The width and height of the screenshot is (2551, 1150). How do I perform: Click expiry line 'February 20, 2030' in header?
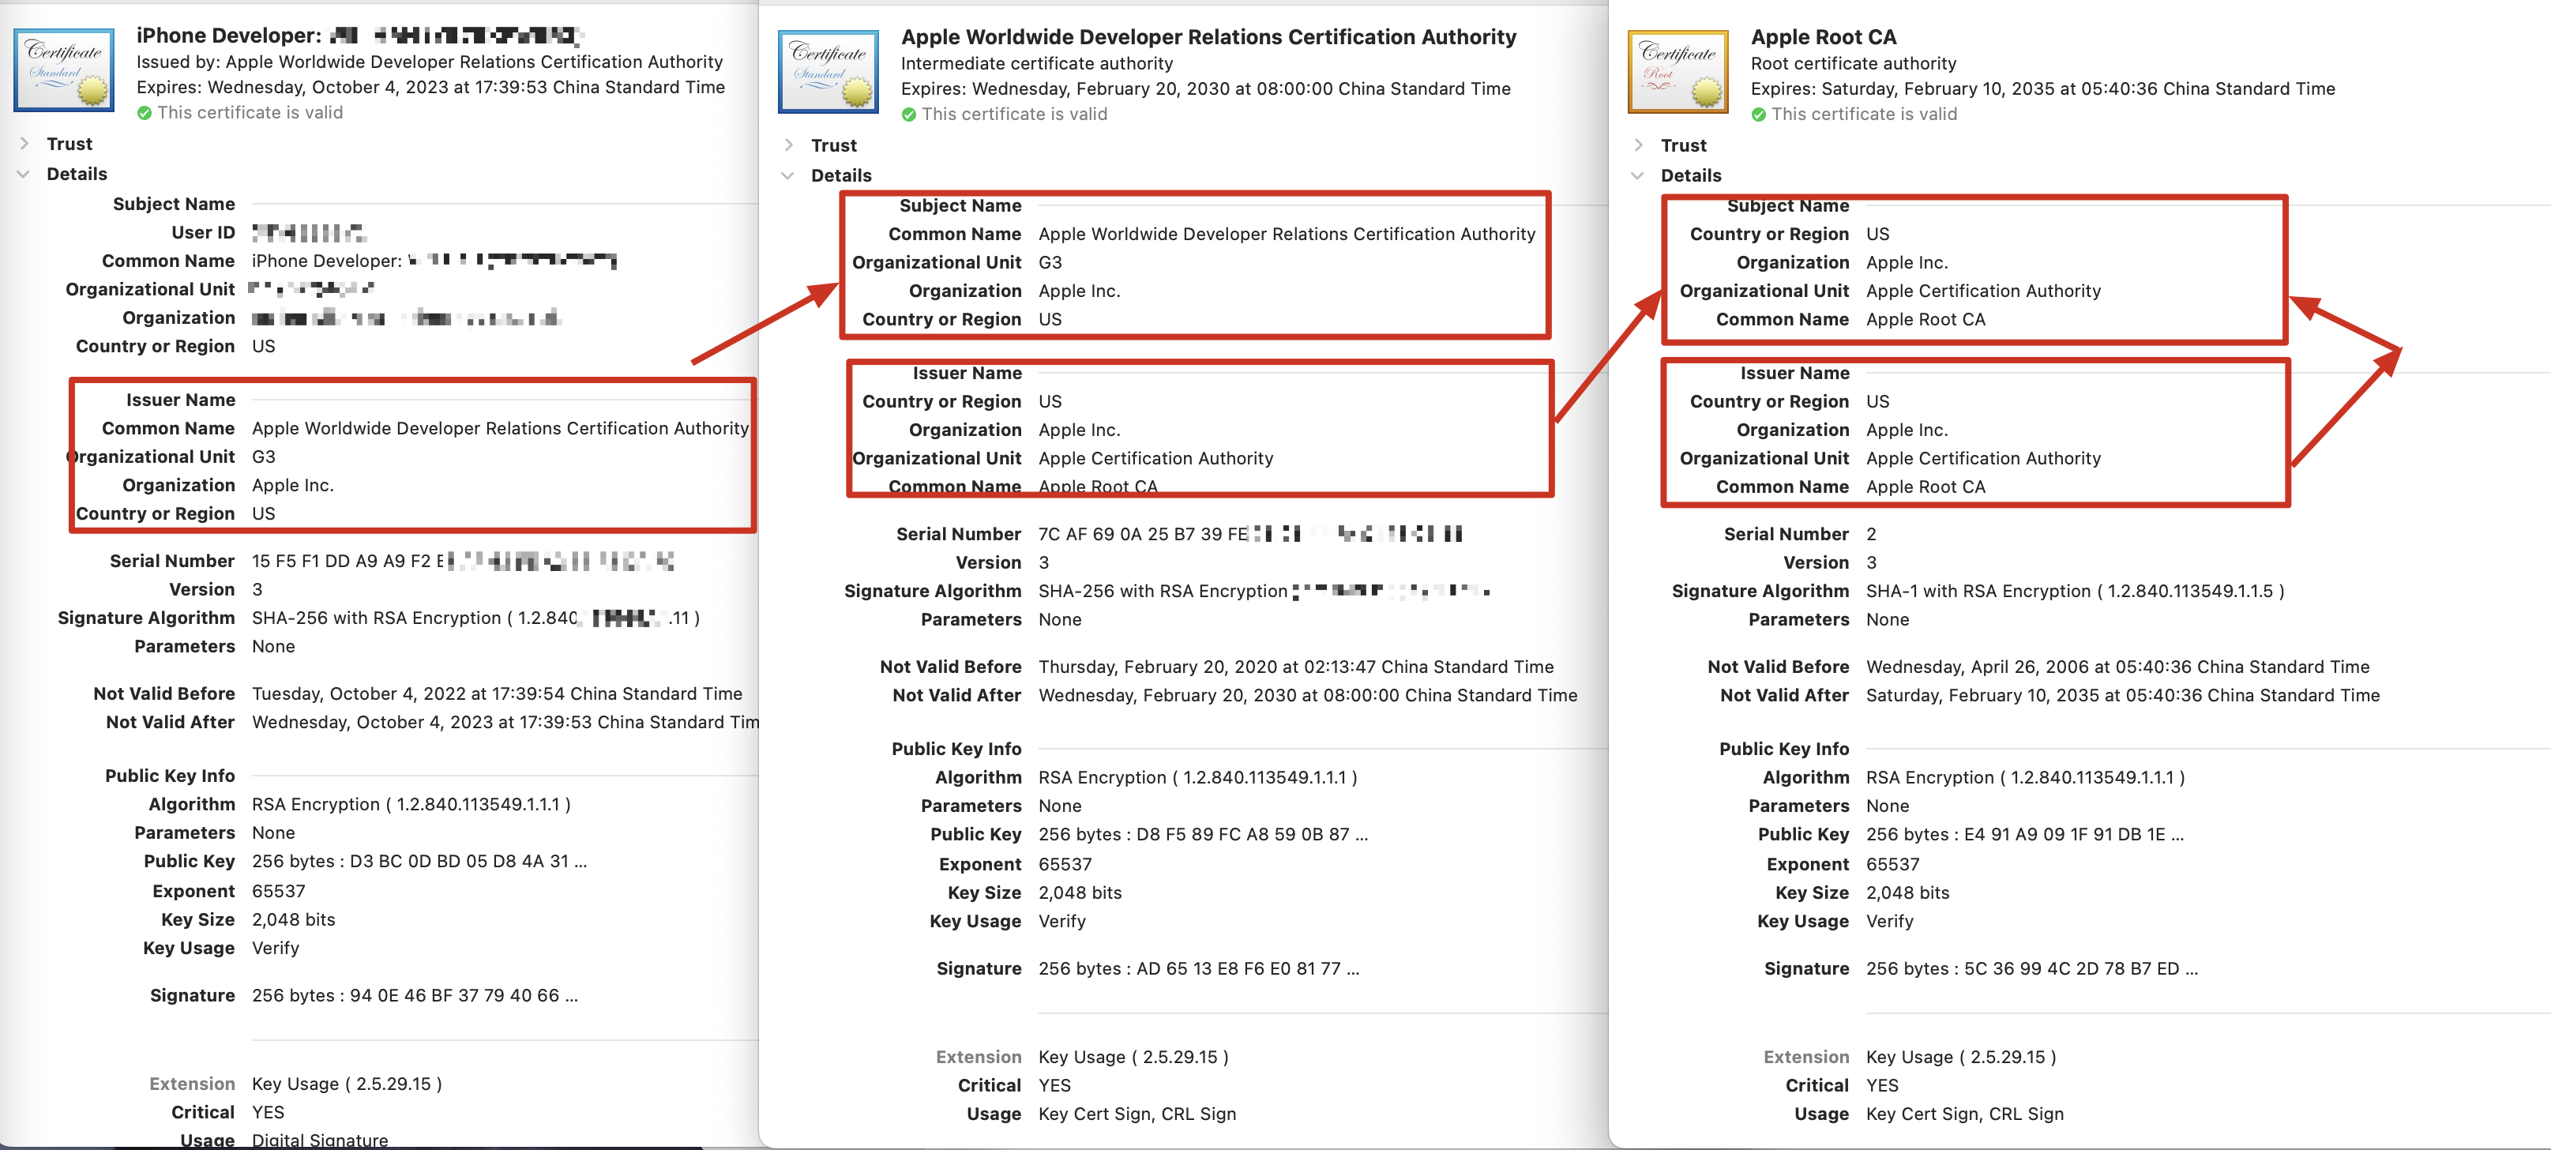click(1205, 88)
